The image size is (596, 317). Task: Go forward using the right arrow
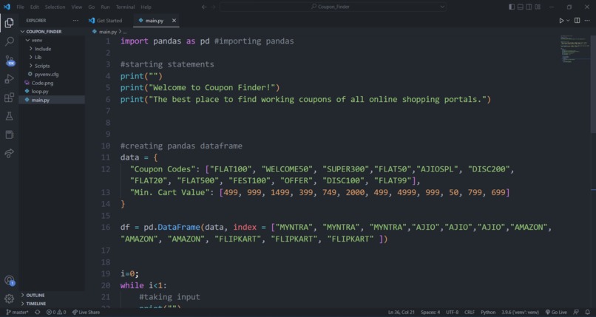[x=213, y=7]
